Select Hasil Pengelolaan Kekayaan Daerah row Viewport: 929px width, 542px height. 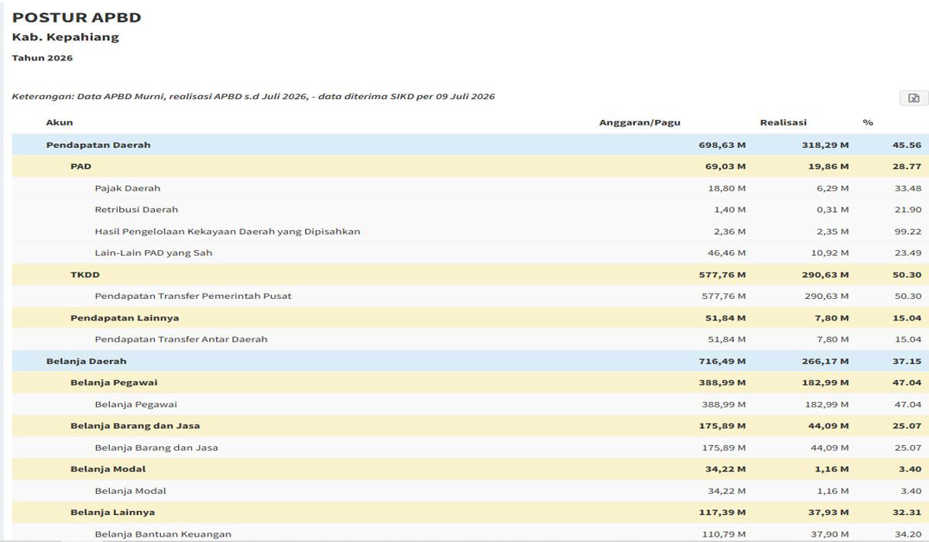click(471, 232)
